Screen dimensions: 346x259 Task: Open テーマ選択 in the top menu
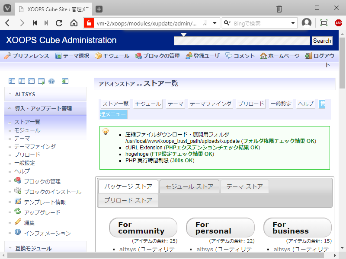click(72, 56)
